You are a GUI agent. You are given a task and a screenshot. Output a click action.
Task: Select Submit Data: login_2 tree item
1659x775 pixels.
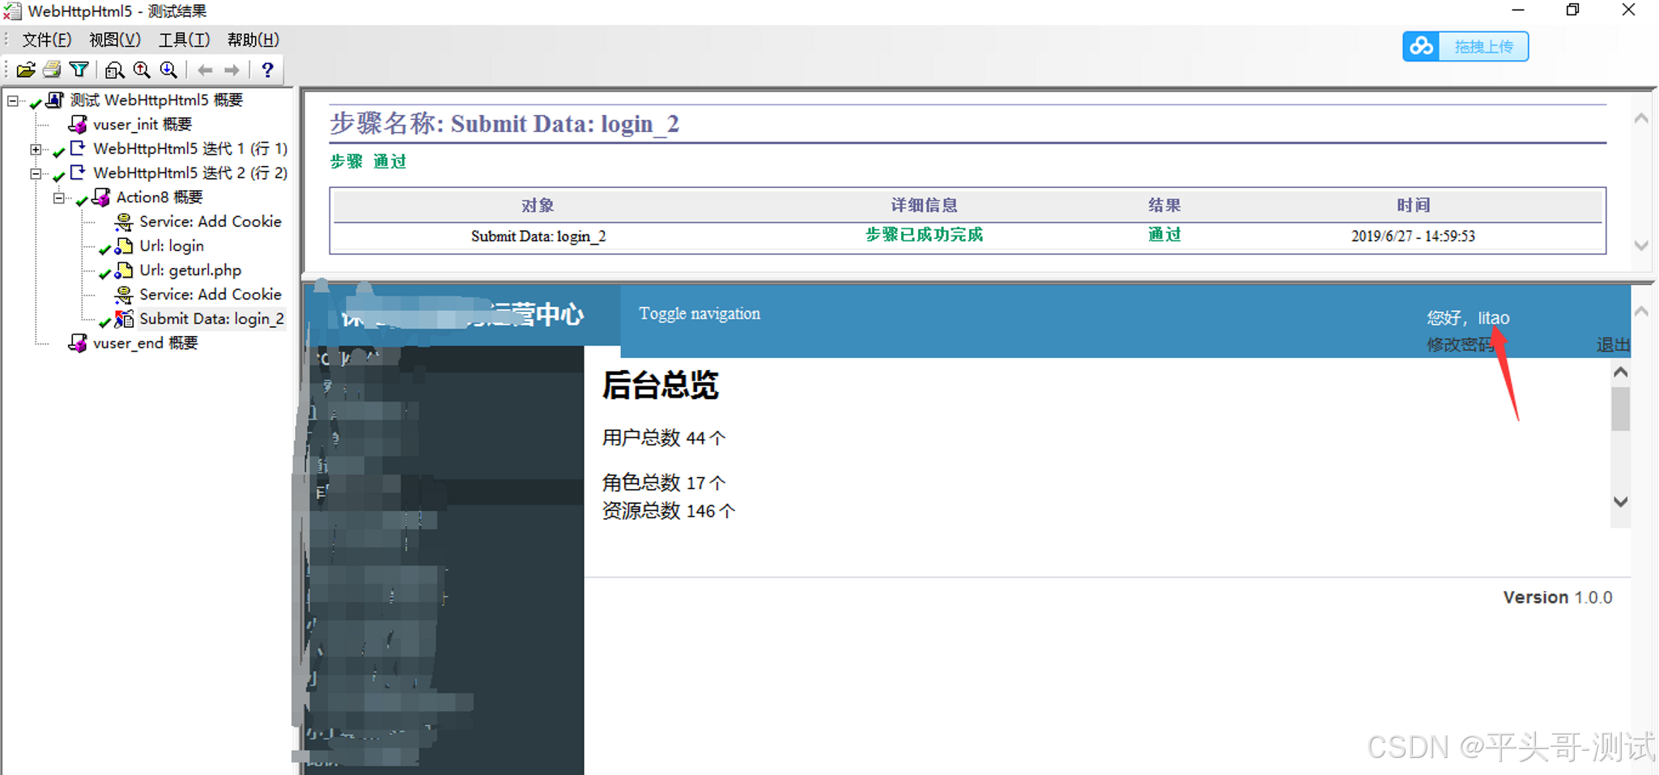pos(211,318)
